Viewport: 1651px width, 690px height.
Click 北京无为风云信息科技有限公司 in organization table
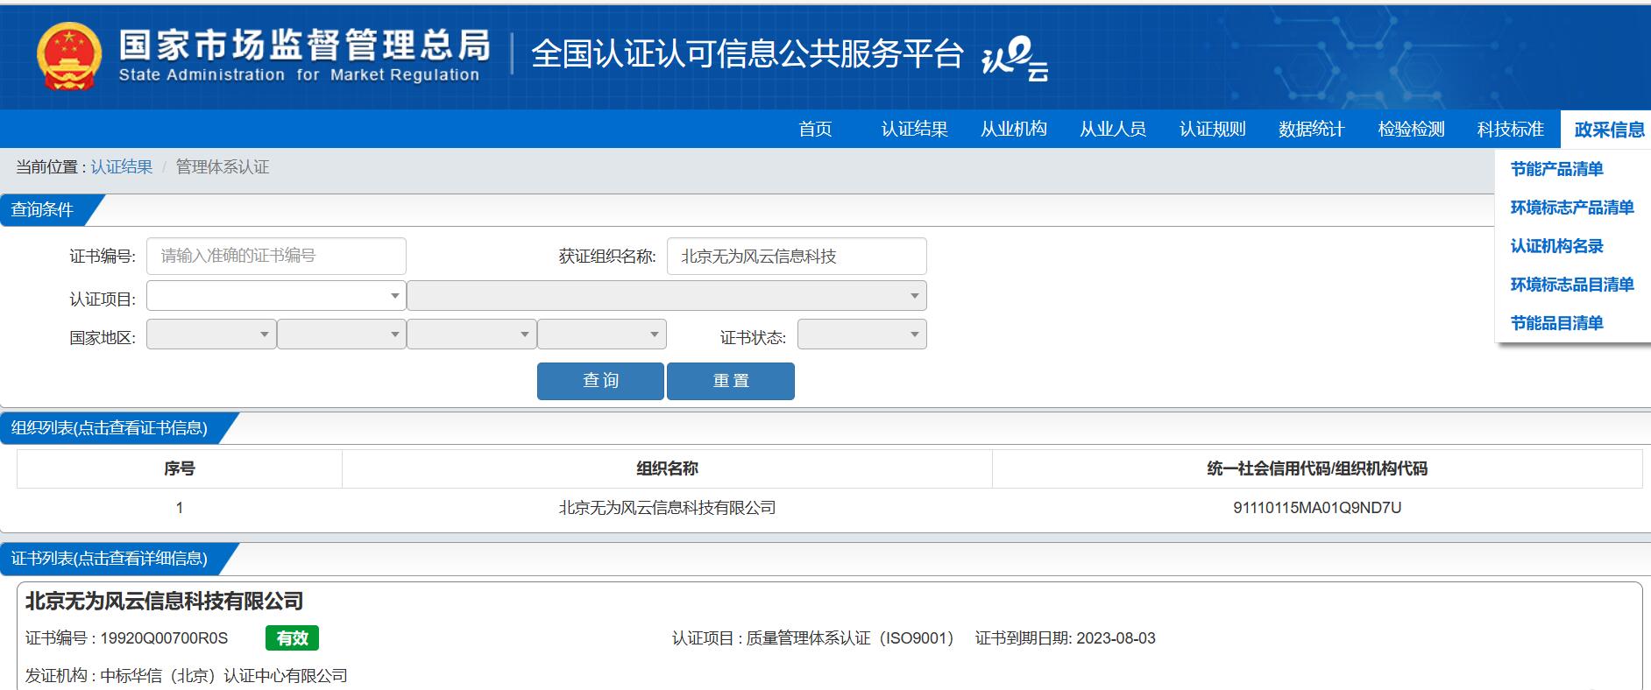[667, 508]
